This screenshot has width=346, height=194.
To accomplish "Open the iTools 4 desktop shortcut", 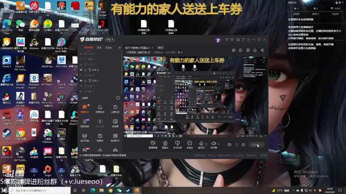I will [x=6, y=62].
